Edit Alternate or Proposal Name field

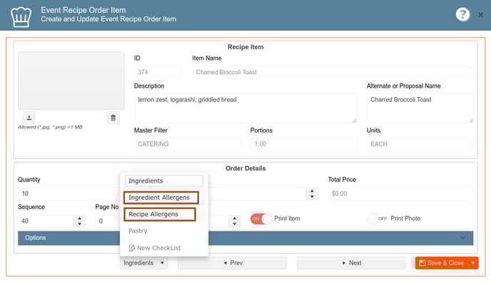click(420, 108)
